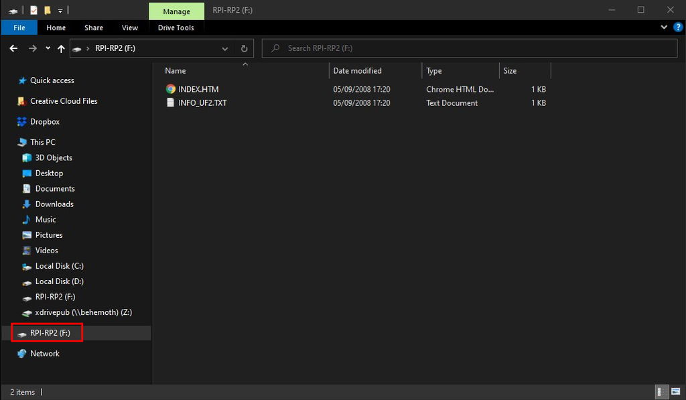Sort files by Name column
This screenshot has height=400, width=686.
click(176, 71)
